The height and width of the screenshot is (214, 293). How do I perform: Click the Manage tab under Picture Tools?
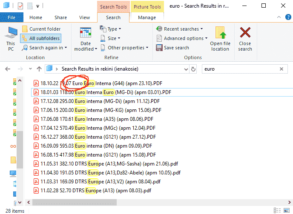pos(147,17)
